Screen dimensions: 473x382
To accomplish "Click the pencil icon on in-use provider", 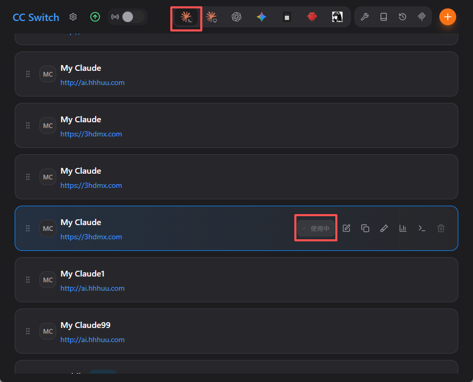I will tap(384, 228).
